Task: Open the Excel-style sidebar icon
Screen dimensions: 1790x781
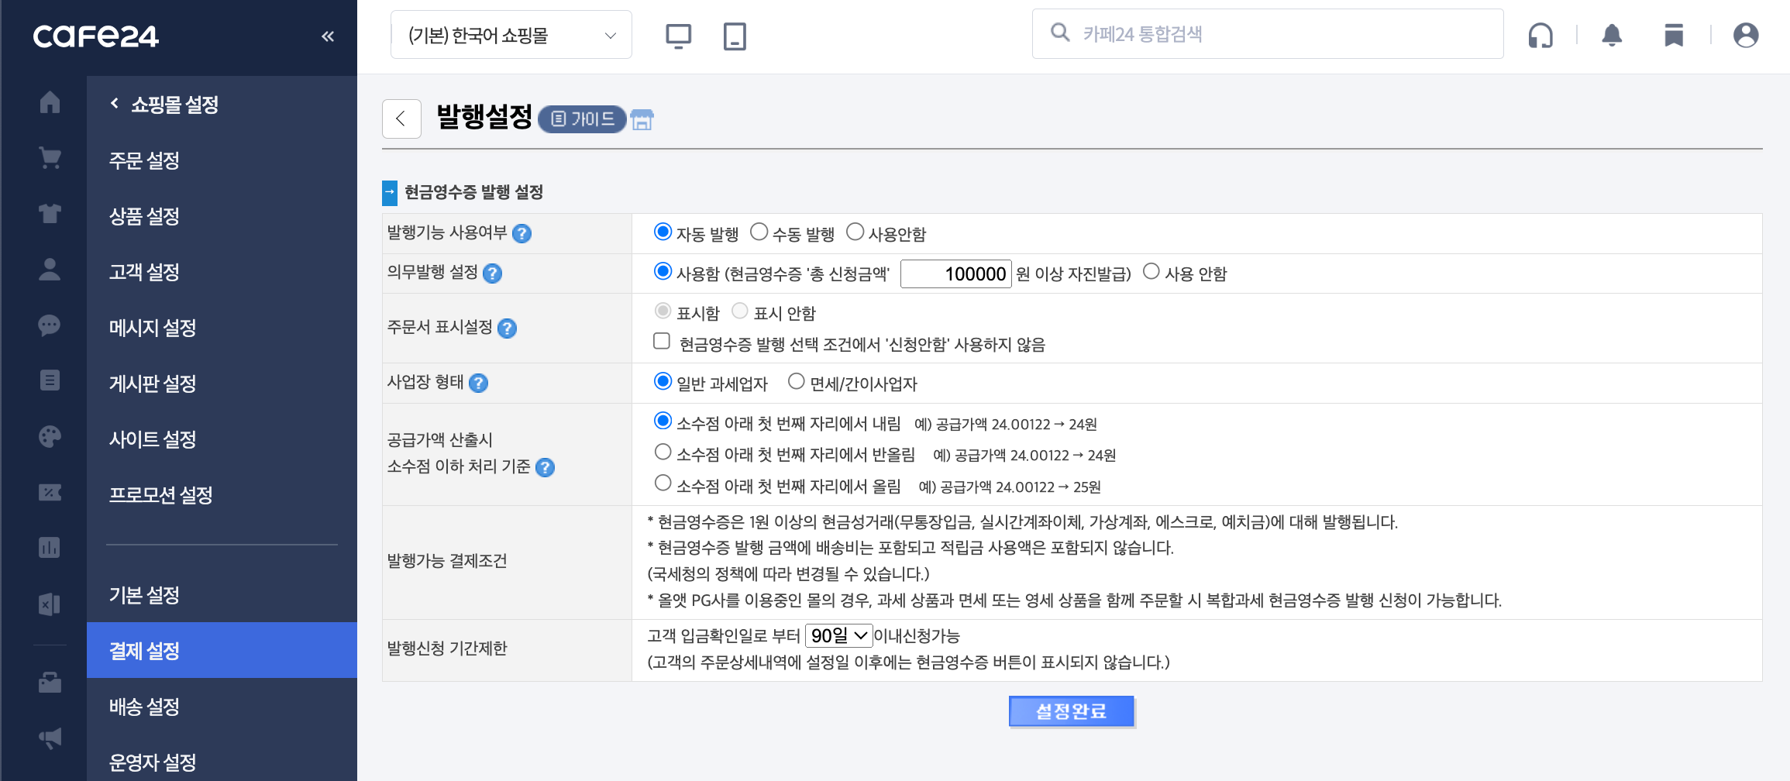Action: point(50,604)
